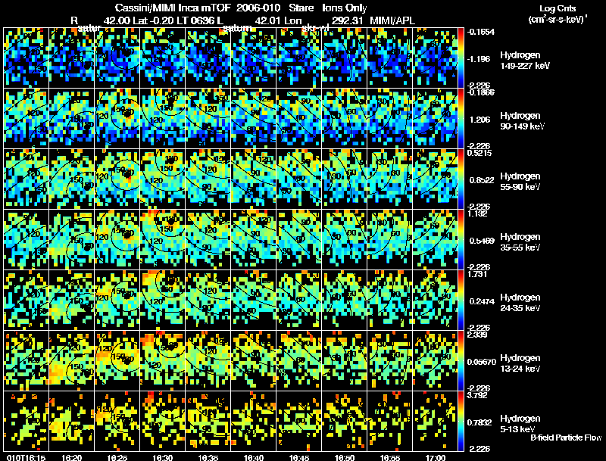Click the color bar for Hydrogen 13-24 keV

tap(461, 361)
